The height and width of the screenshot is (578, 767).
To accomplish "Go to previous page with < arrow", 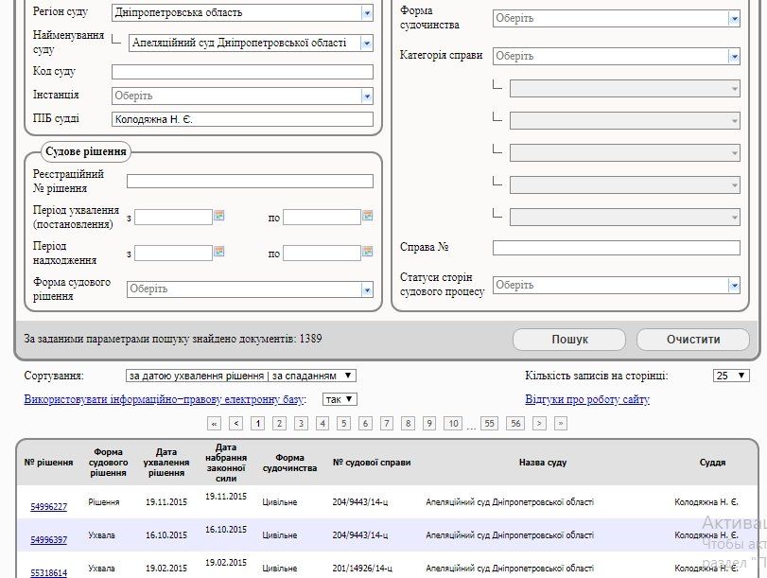I will 236,424.
